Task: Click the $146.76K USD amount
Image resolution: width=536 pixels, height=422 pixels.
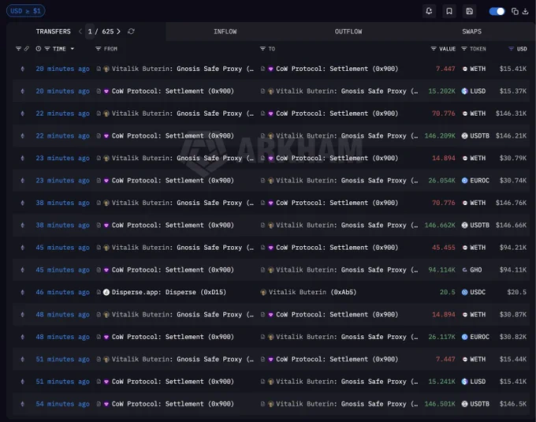Action: pyautogui.click(x=511, y=203)
